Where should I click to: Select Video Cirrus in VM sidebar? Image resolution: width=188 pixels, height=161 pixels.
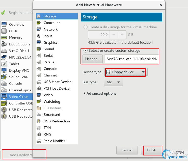tap(17, 97)
